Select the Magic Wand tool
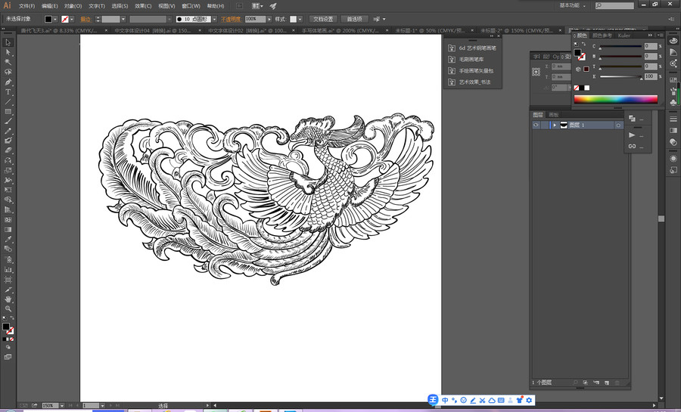The width and height of the screenshot is (681, 412). pyautogui.click(x=8, y=62)
